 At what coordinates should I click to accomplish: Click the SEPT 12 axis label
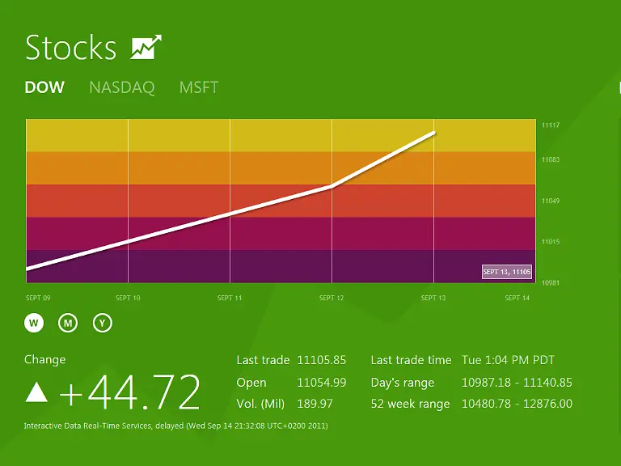pos(332,298)
